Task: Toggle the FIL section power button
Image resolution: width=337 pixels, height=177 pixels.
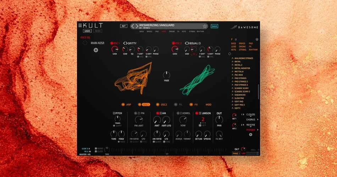Action: point(176,104)
